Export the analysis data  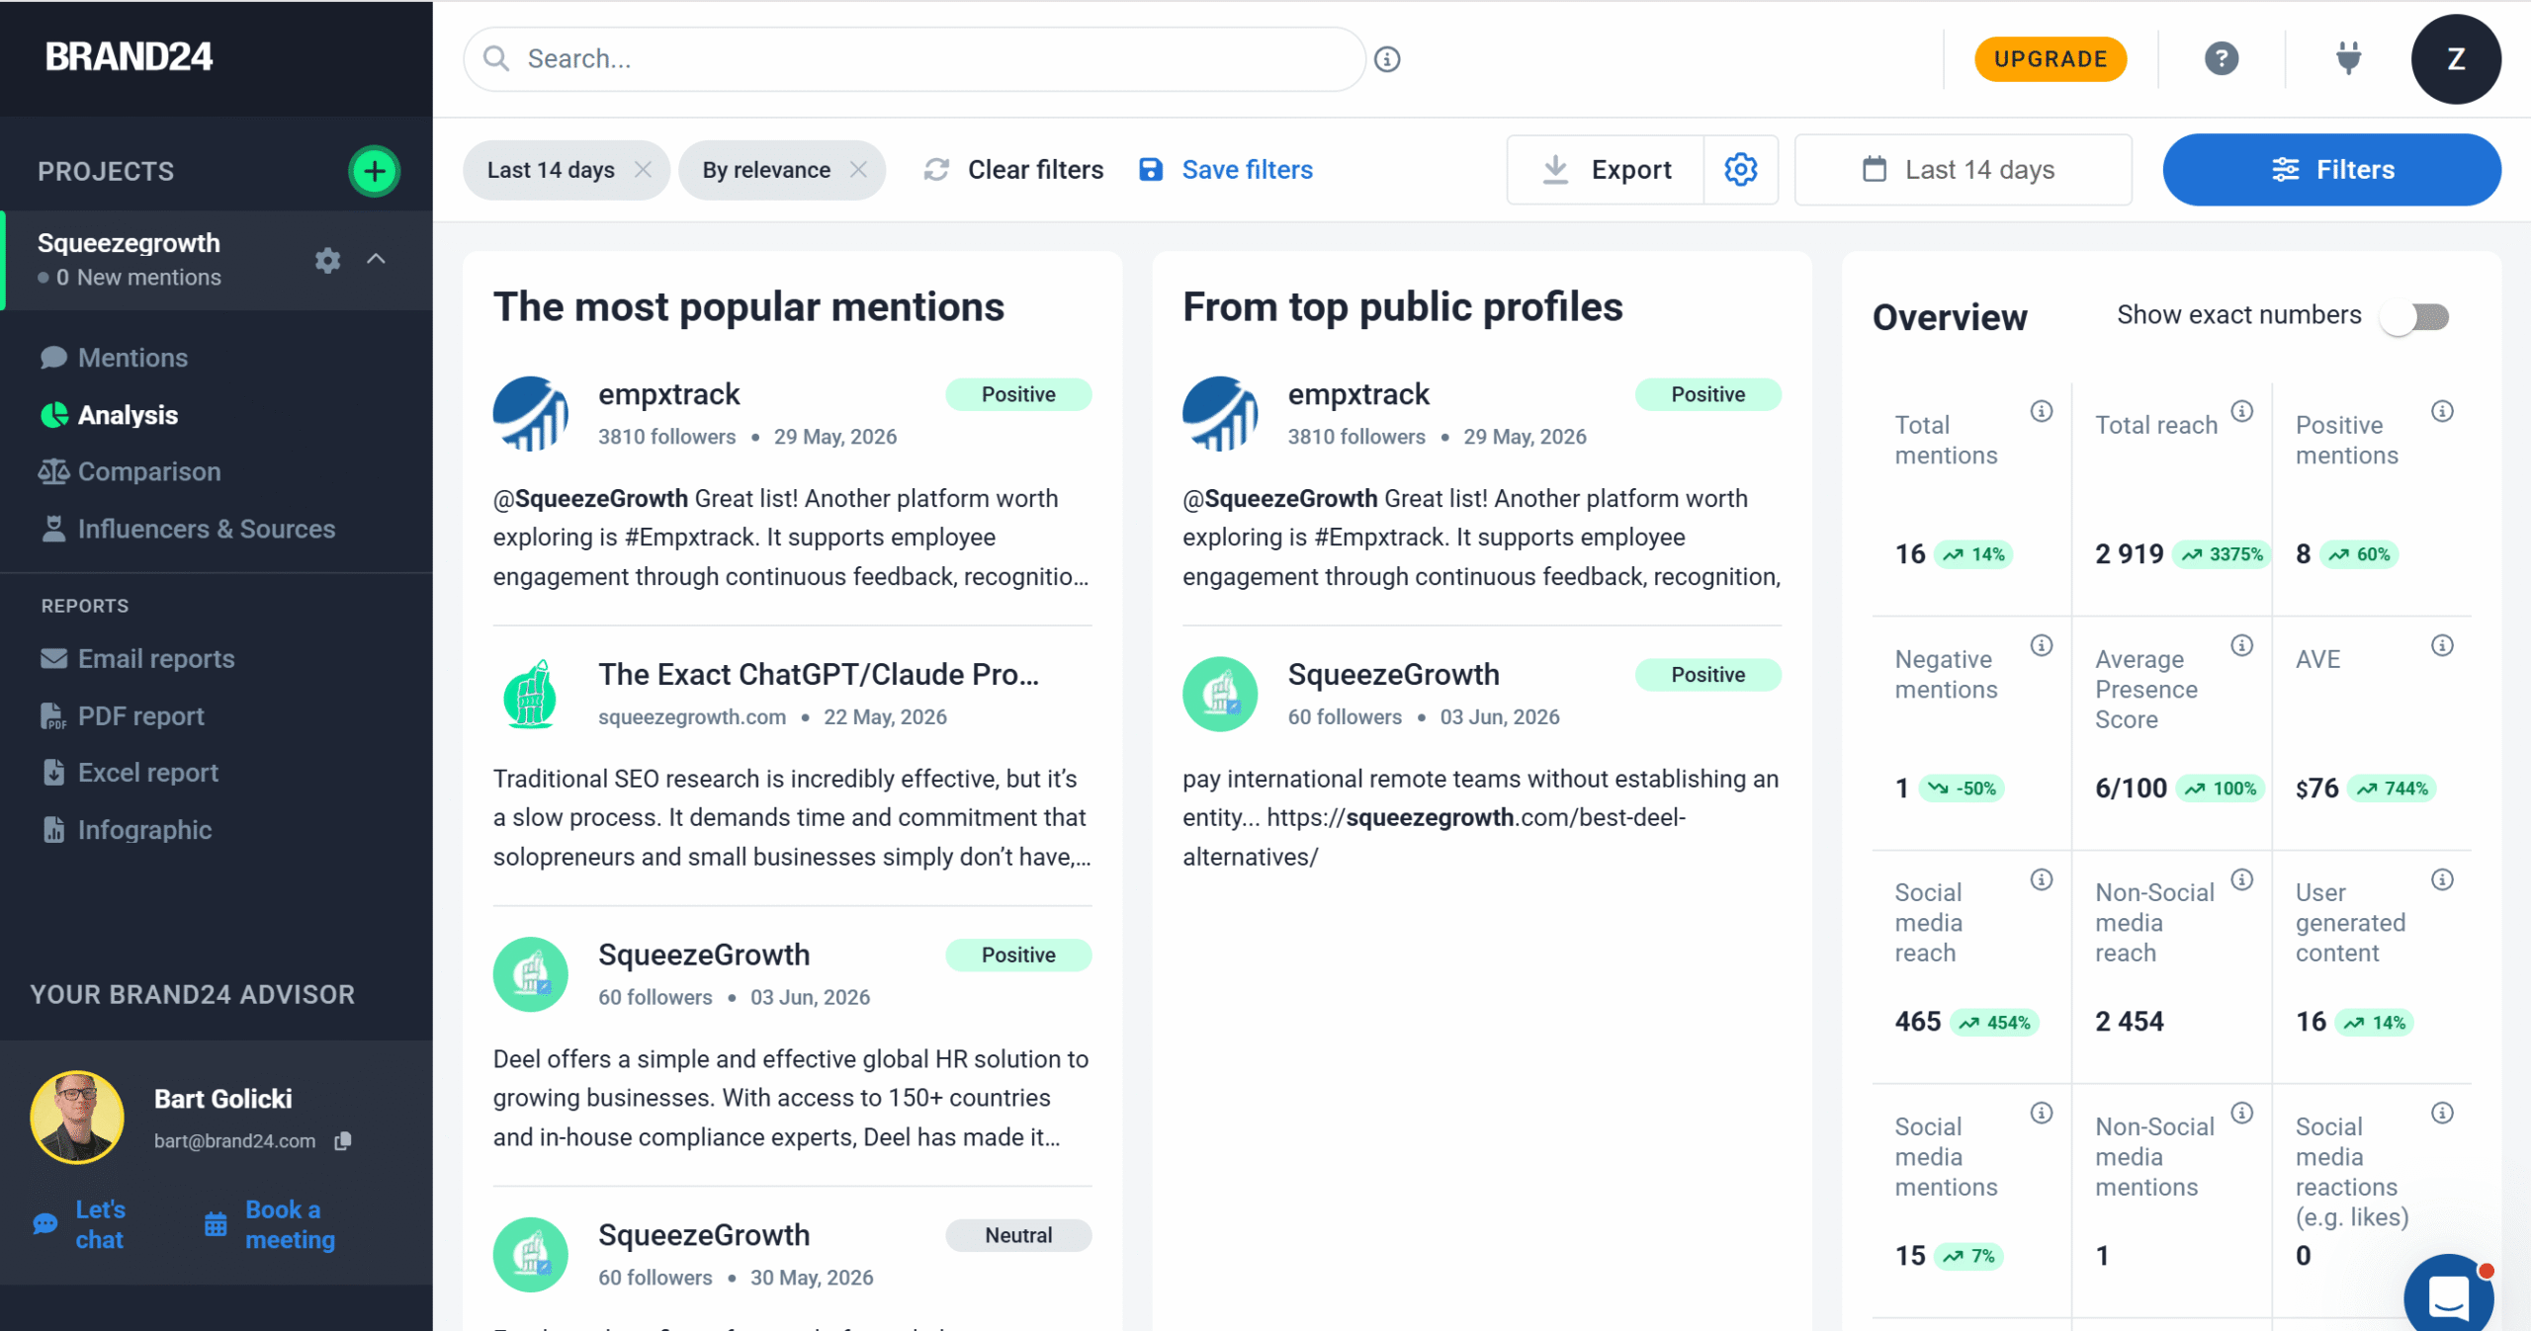point(1606,170)
